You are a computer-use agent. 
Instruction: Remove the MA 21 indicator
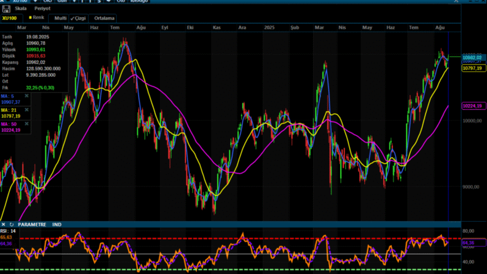(26, 110)
